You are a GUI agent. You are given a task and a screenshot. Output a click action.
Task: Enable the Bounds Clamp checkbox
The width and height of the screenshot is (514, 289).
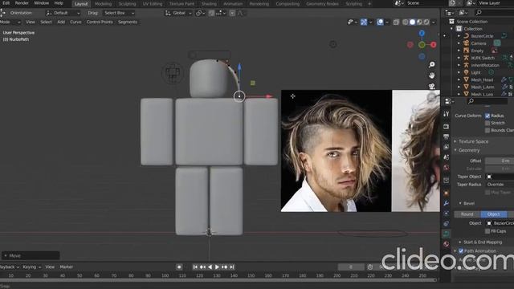pyautogui.click(x=487, y=130)
